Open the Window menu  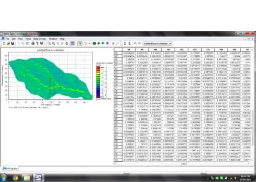coord(53,39)
